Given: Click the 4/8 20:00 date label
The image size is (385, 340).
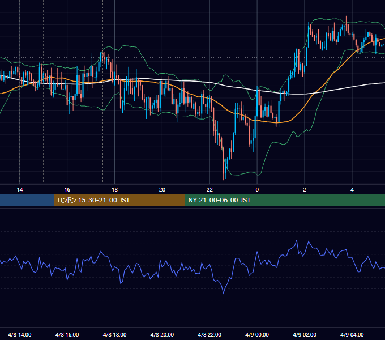Looking at the screenshot, I should click(x=162, y=334).
